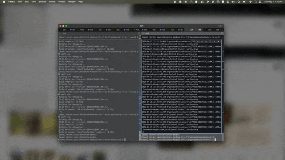The width and height of the screenshot is (285, 160).
Task: Open the Window menu
Action: tap(72, 2)
